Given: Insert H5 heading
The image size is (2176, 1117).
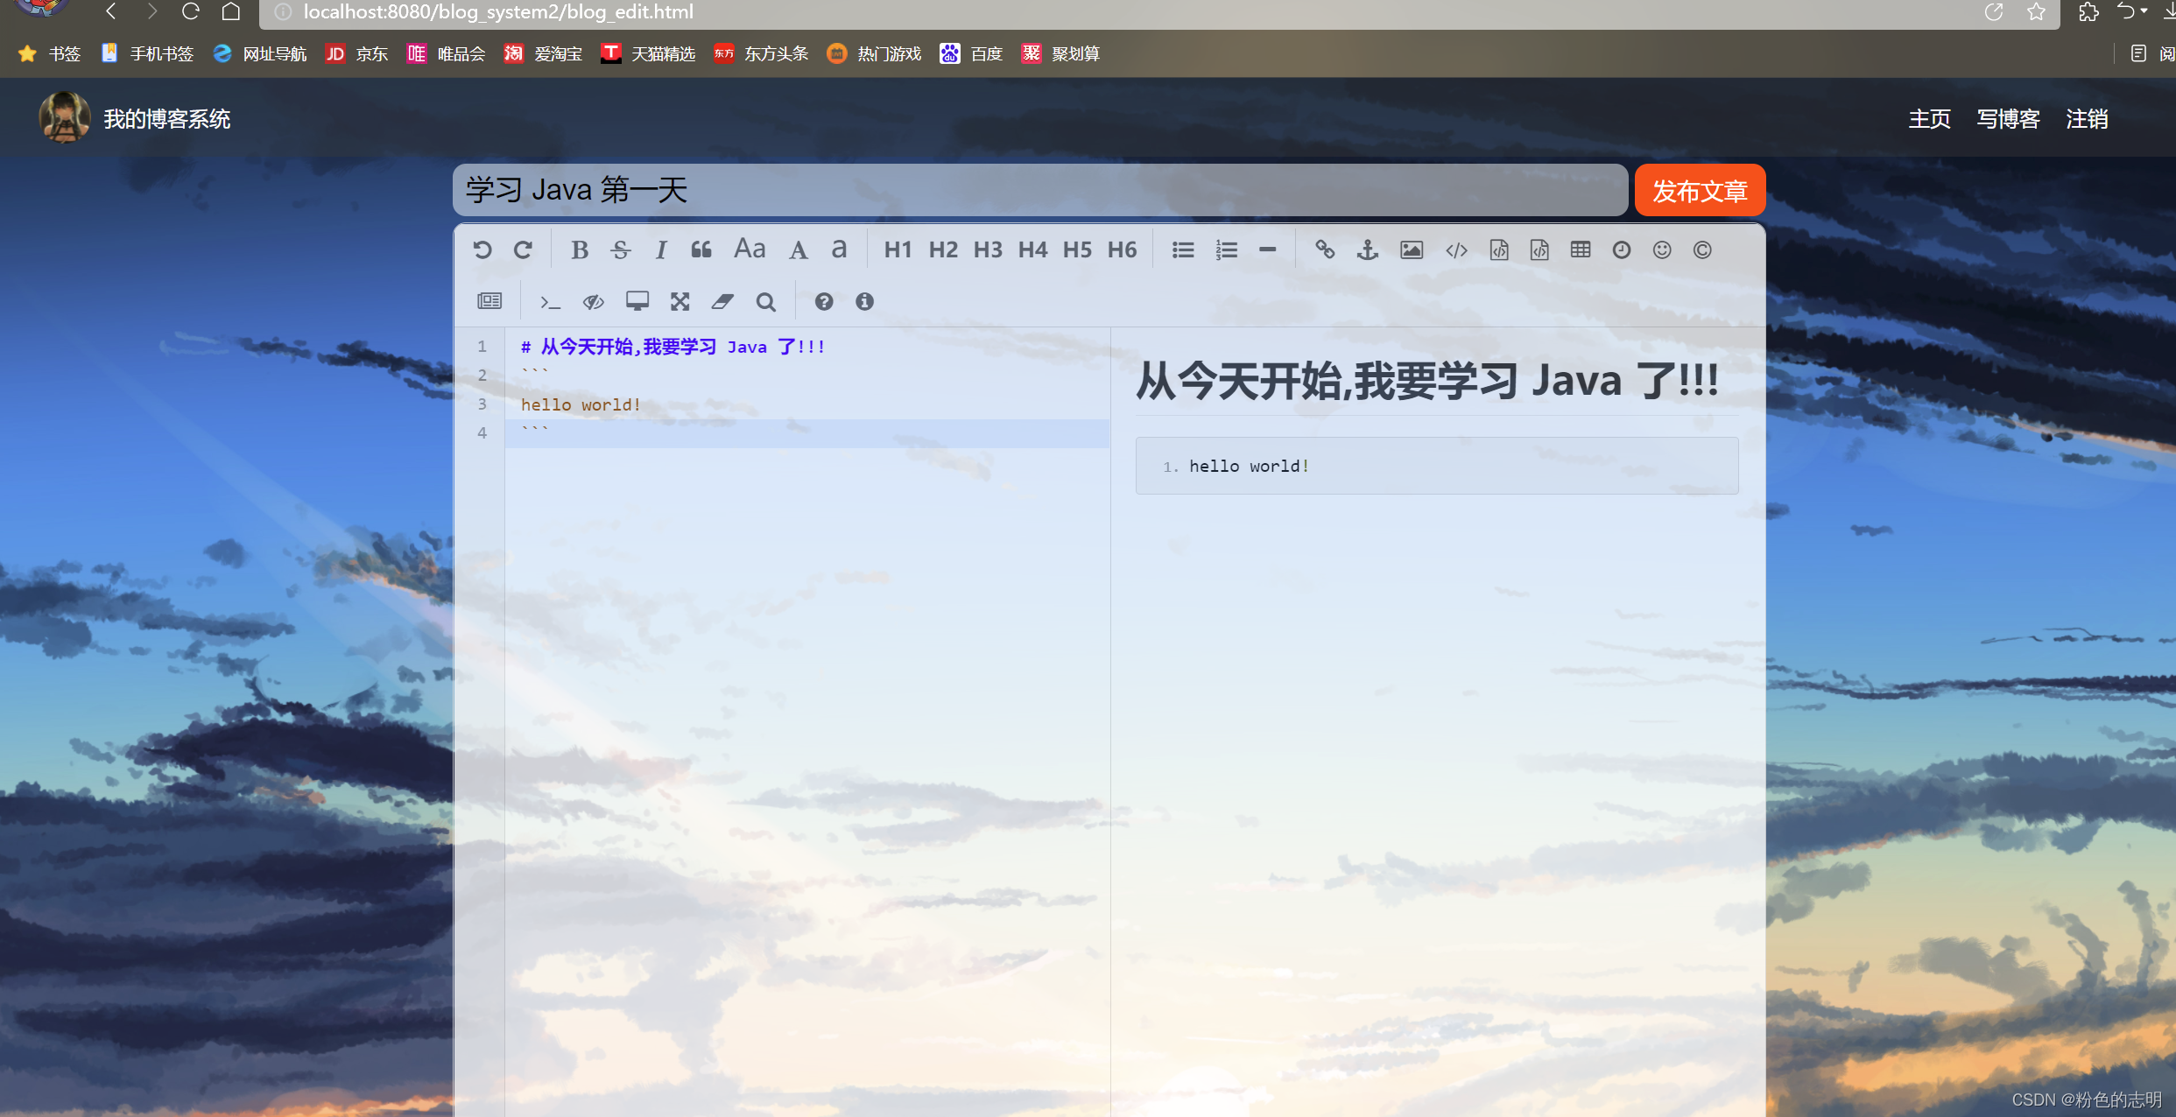Looking at the screenshot, I should 1077,250.
